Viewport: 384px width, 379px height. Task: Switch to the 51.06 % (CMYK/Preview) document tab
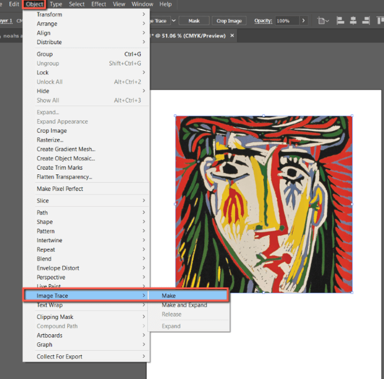click(190, 36)
